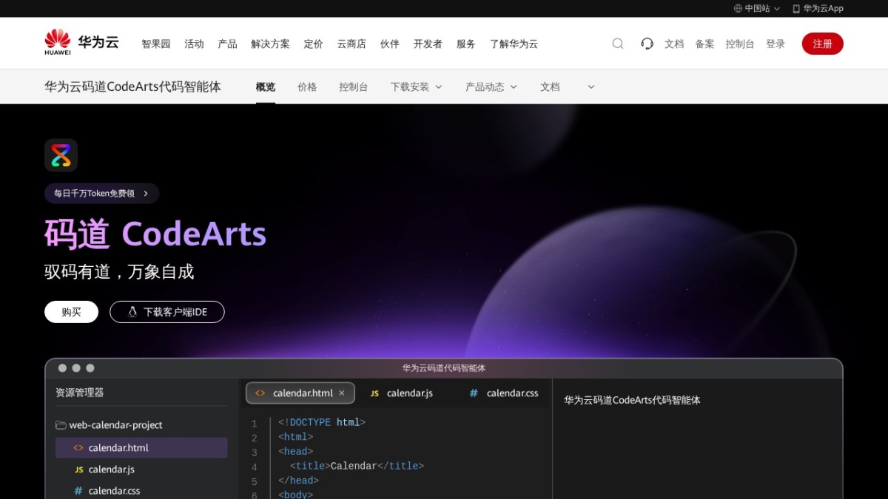The image size is (888, 499).
Task: Expand the 中国站 region dropdown
Action: tap(776, 9)
